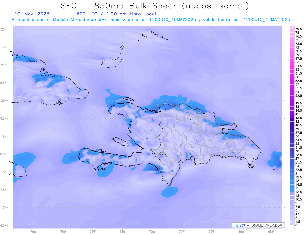Click the '1600 UTC / 1:00 am Hora Local' time label
Viewport: 304px width, 235px height.
pos(115,14)
